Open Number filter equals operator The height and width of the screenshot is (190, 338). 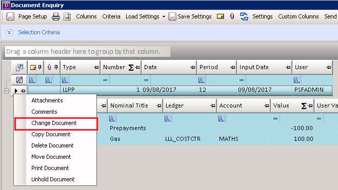pos(105,80)
